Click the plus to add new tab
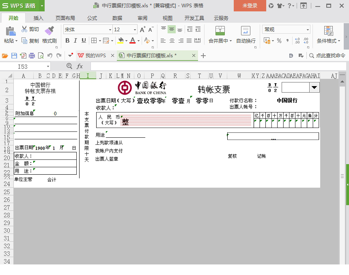The image size is (349, 275). [x=203, y=56]
